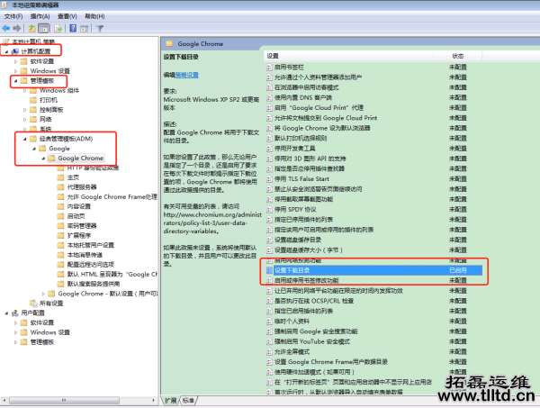The height and width of the screenshot is (408, 540).
Task: Click the 计算机配置 computer icon
Action: click(15, 51)
